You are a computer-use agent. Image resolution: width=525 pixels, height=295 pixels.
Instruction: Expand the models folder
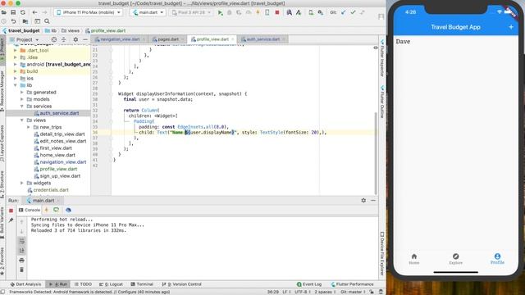click(22, 99)
